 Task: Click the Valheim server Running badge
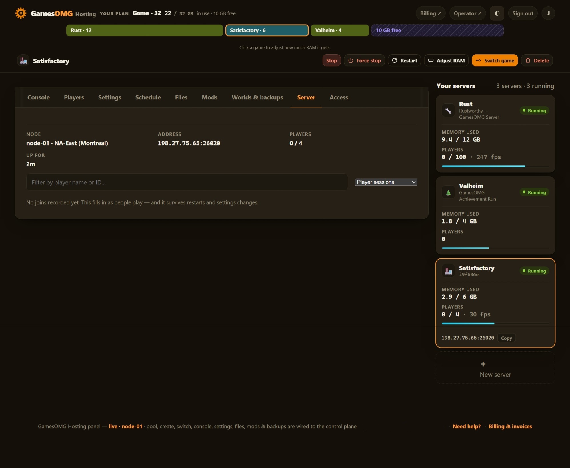pyautogui.click(x=534, y=192)
